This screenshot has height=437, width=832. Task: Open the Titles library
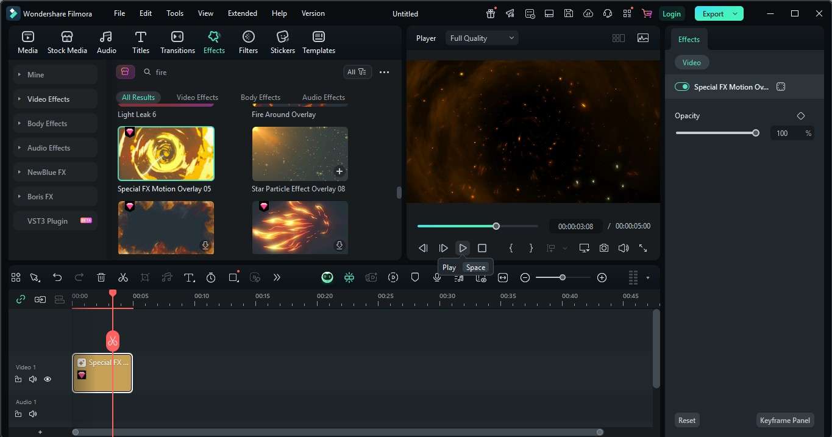coord(141,43)
